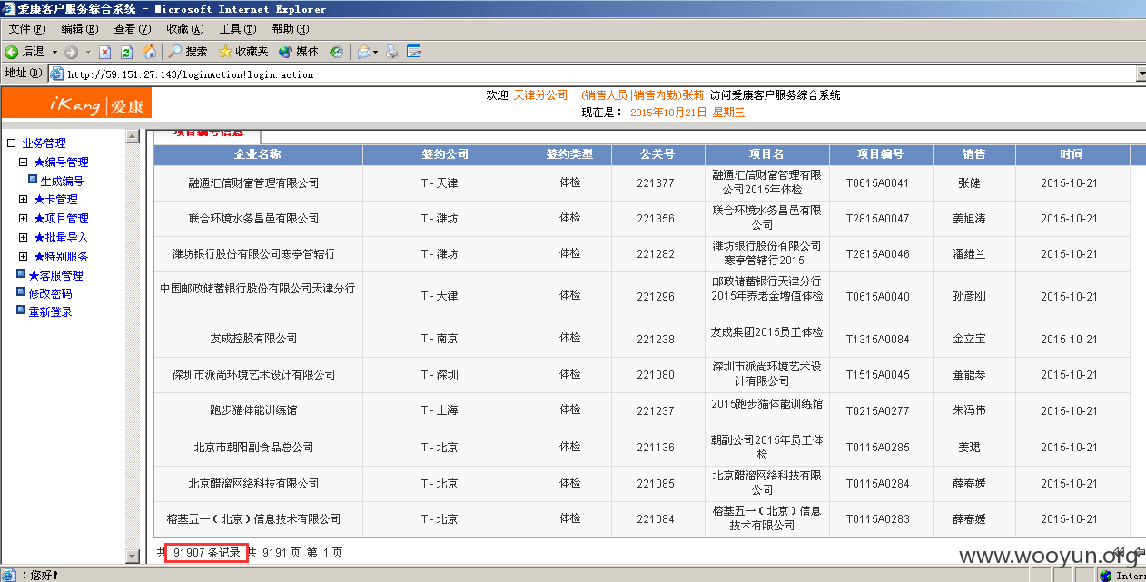Viewport: 1146px width, 582px height.
Task: Click the square icon beside ★客服管理
Action: 21,274
